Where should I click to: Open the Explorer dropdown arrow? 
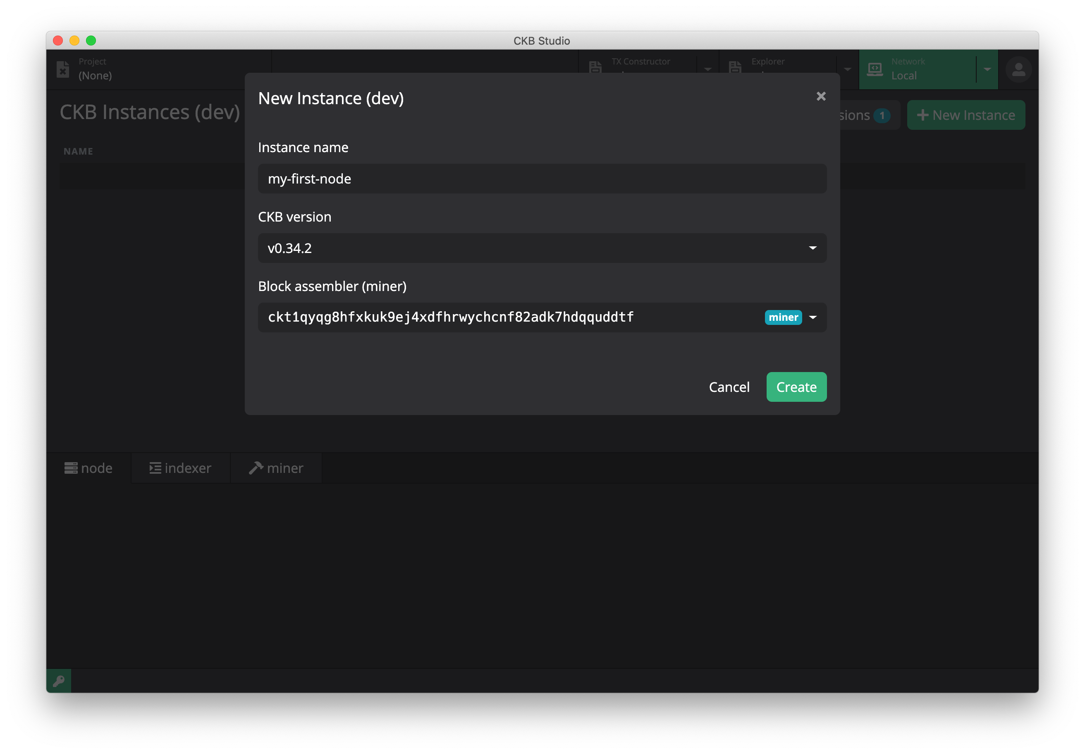847,69
